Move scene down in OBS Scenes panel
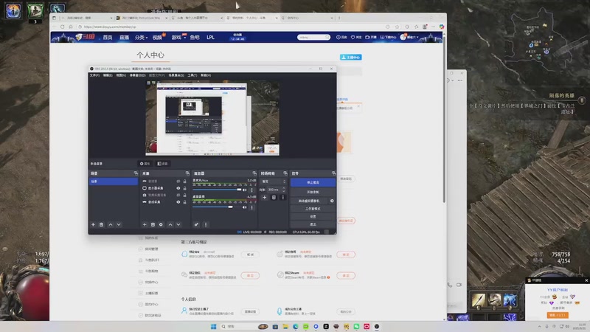590x332 pixels. (x=119, y=225)
